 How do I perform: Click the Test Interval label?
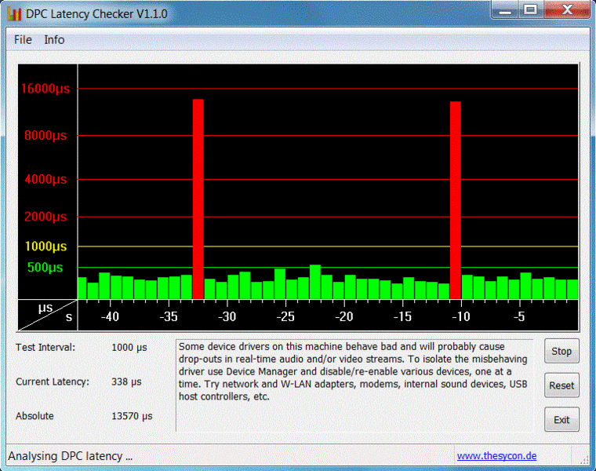(45, 347)
